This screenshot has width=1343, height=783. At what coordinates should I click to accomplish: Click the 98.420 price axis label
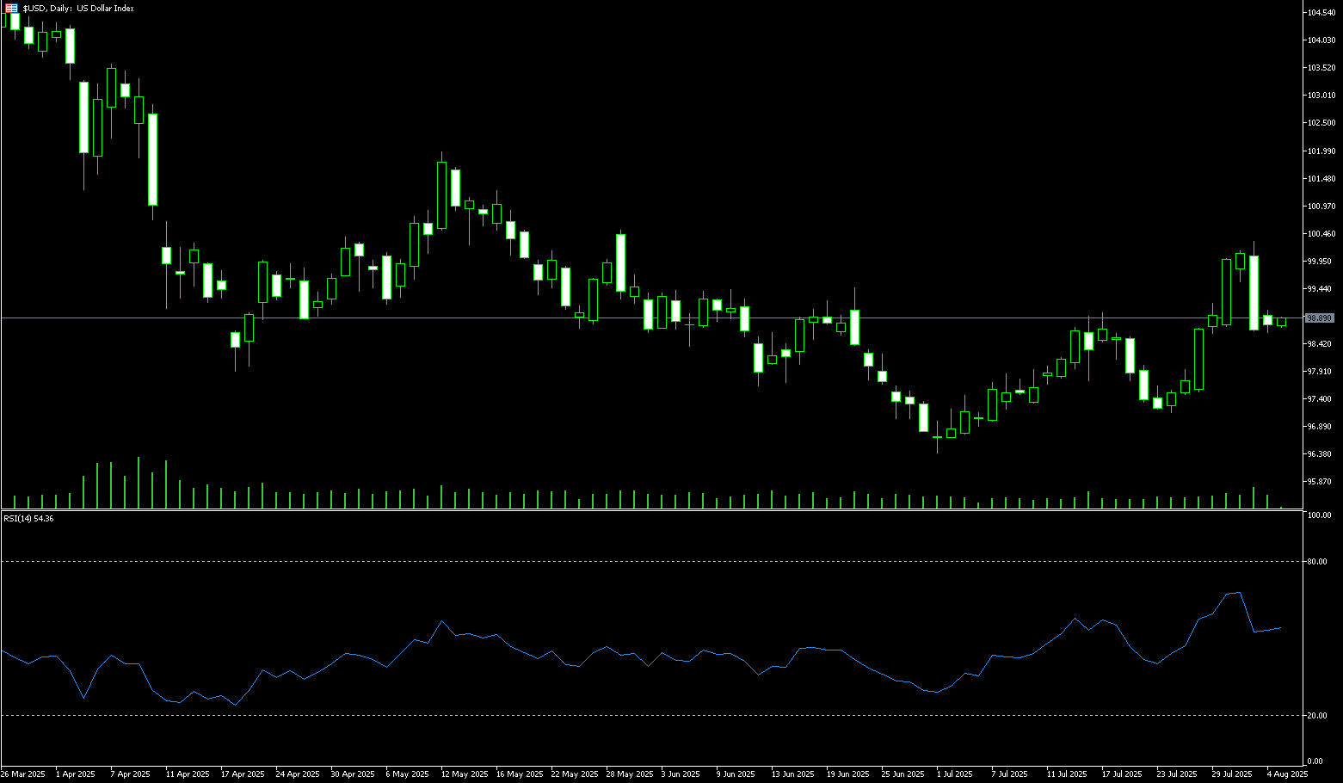point(1319,343)
